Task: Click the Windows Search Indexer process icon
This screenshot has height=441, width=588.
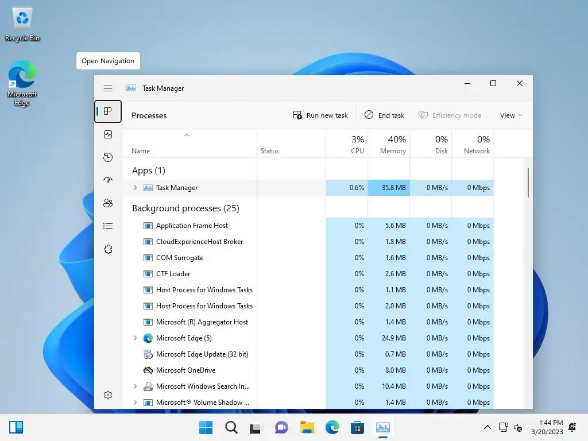Action: (x=148, y=386)
